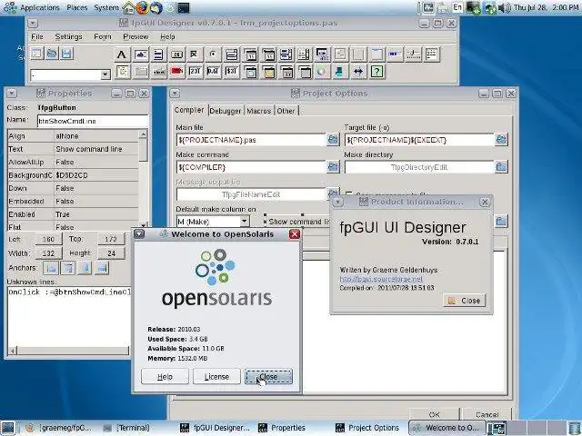
Task: Click browse icon beside Main file field
Action: (333, 139)
